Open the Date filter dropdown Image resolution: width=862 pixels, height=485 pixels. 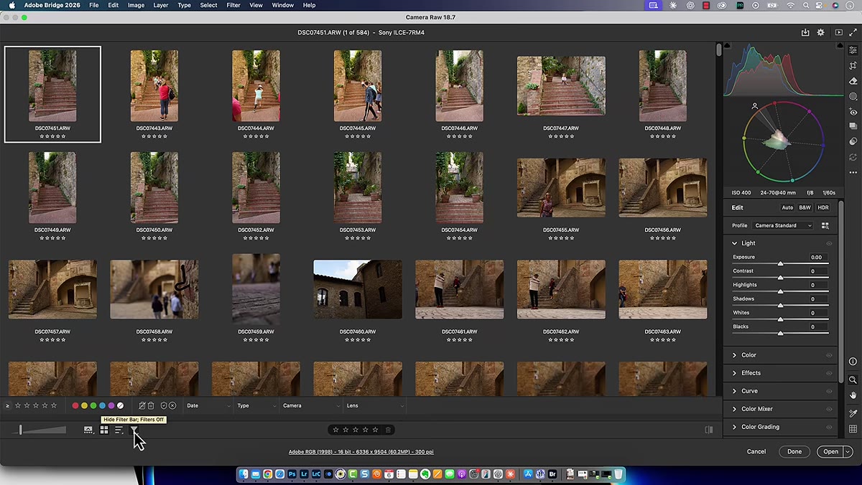(208, 405)
